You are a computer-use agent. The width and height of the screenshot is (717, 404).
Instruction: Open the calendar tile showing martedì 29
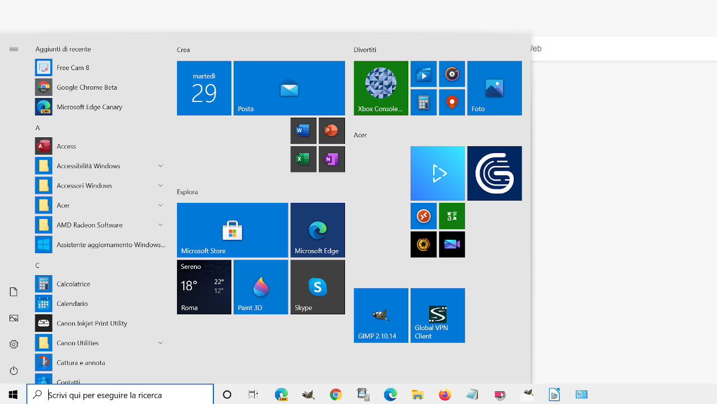pos(204,88)
